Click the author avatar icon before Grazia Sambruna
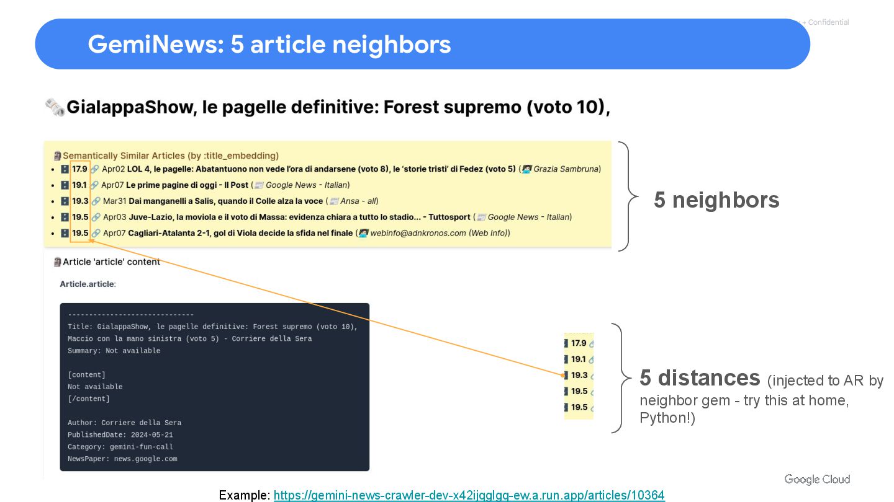The height and width of the screenshot is (502, 894). [x=526, y=169]
